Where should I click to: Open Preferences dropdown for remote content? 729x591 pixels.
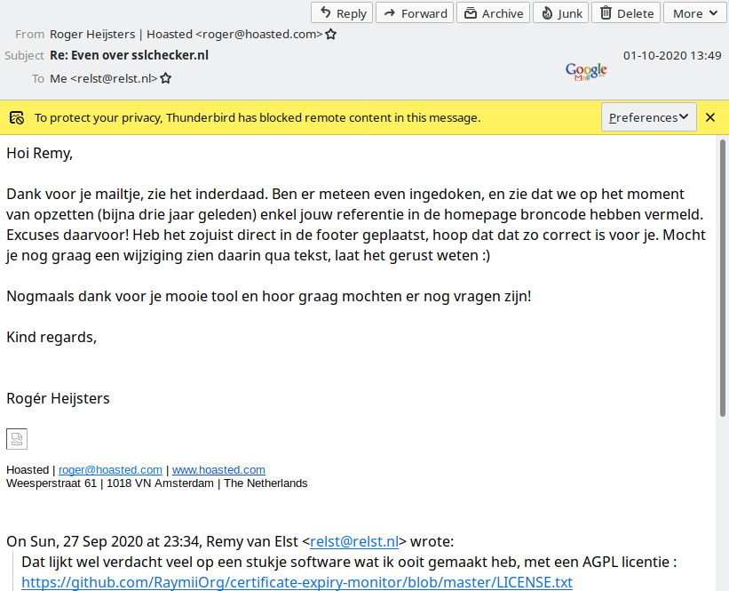point(648,117)
